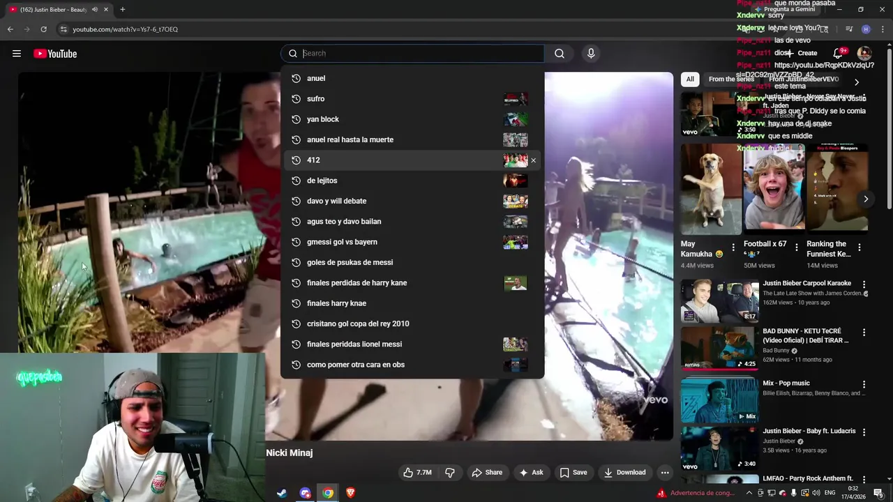Choose anuel real hasta la muerte suggestion
This screenshot has width=893, height=502.
412,139
